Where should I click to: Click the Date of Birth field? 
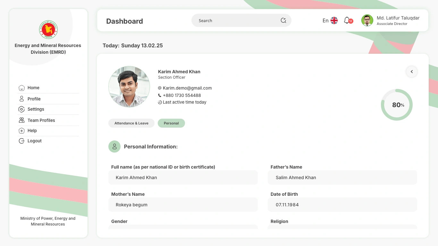pos(342,205)
